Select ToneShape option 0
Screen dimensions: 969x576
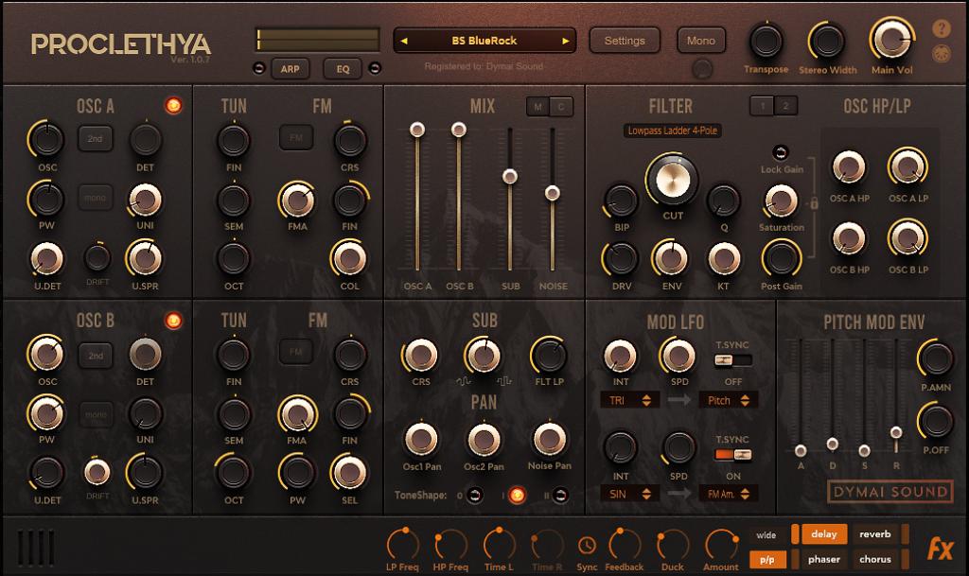[x=474, y=495]
